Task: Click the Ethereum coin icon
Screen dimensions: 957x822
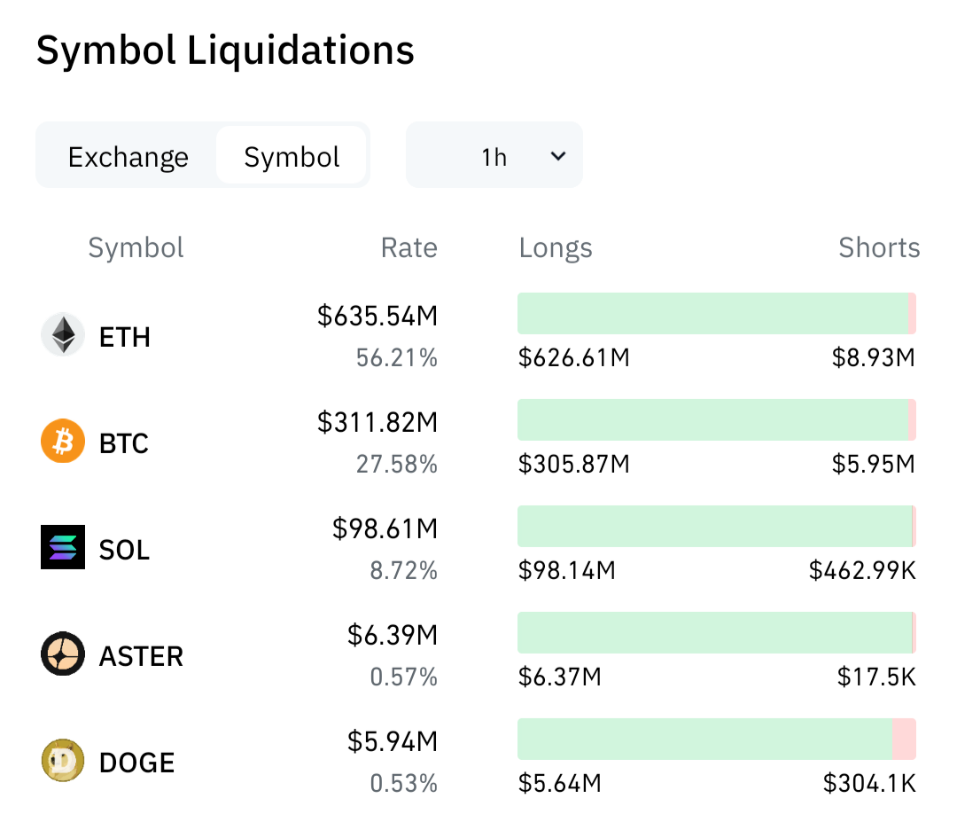Action: [63, 334]
